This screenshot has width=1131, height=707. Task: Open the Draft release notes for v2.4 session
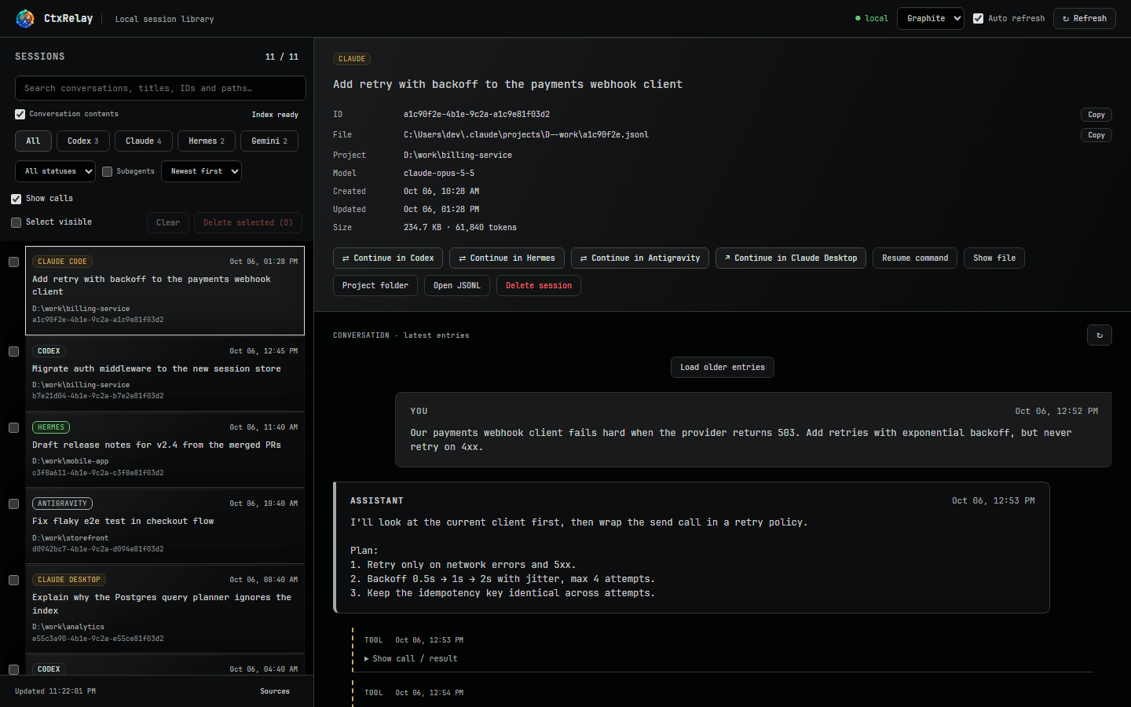(x=165, y=449)
